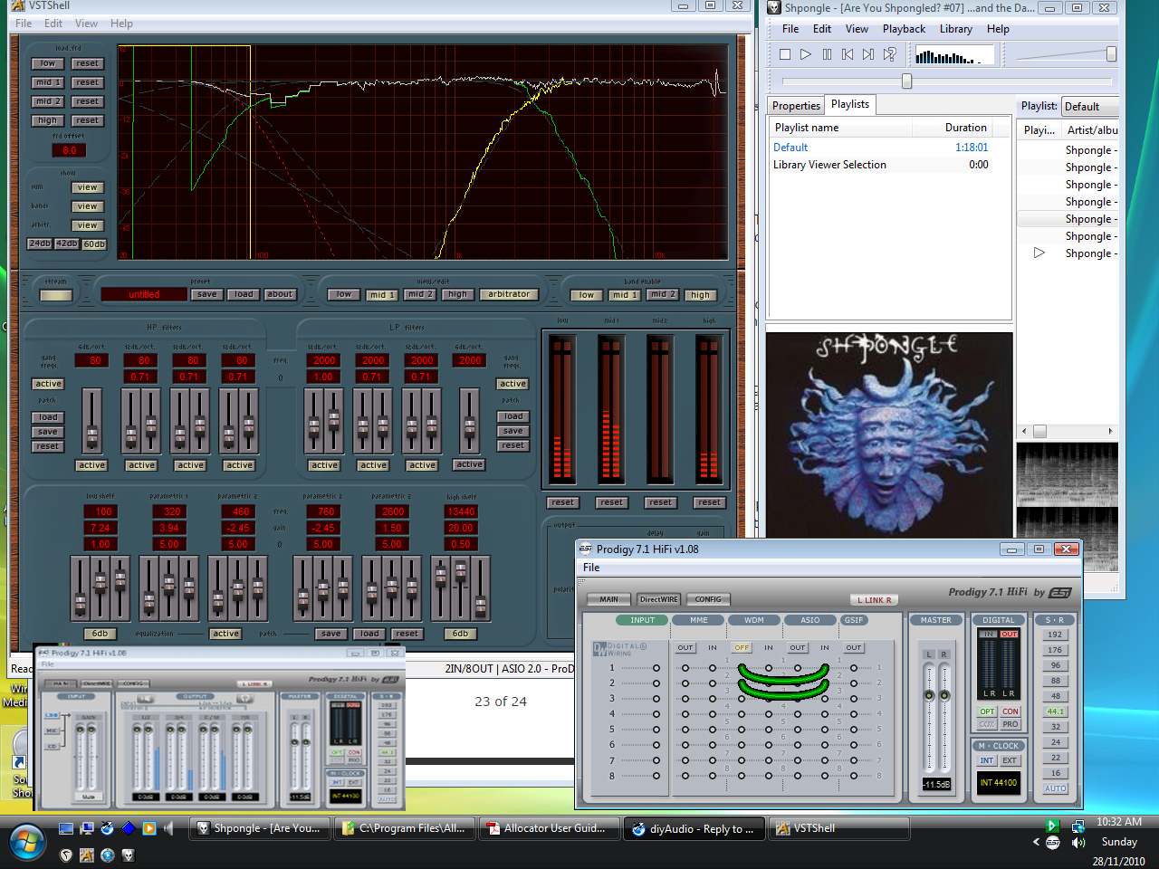Click the network icon in system tray
Viewport: 1159px width, 869px height.
coord(1078,826)
